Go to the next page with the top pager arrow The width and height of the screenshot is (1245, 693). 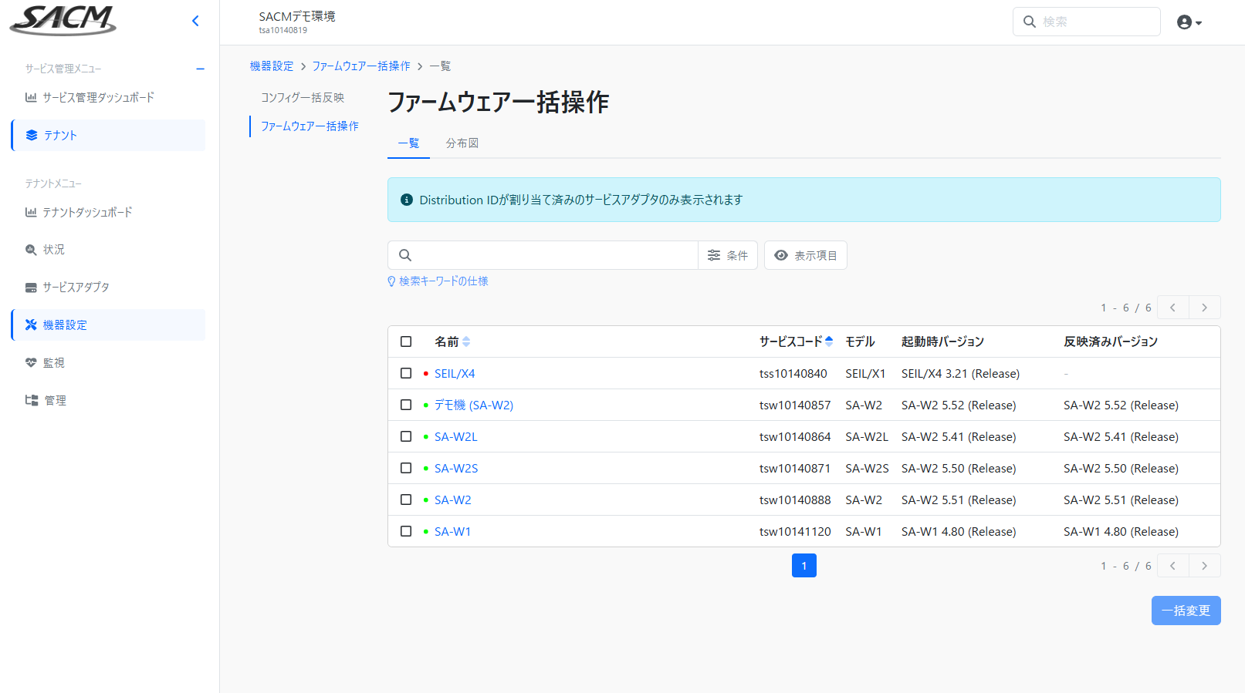click(1205, 308)
